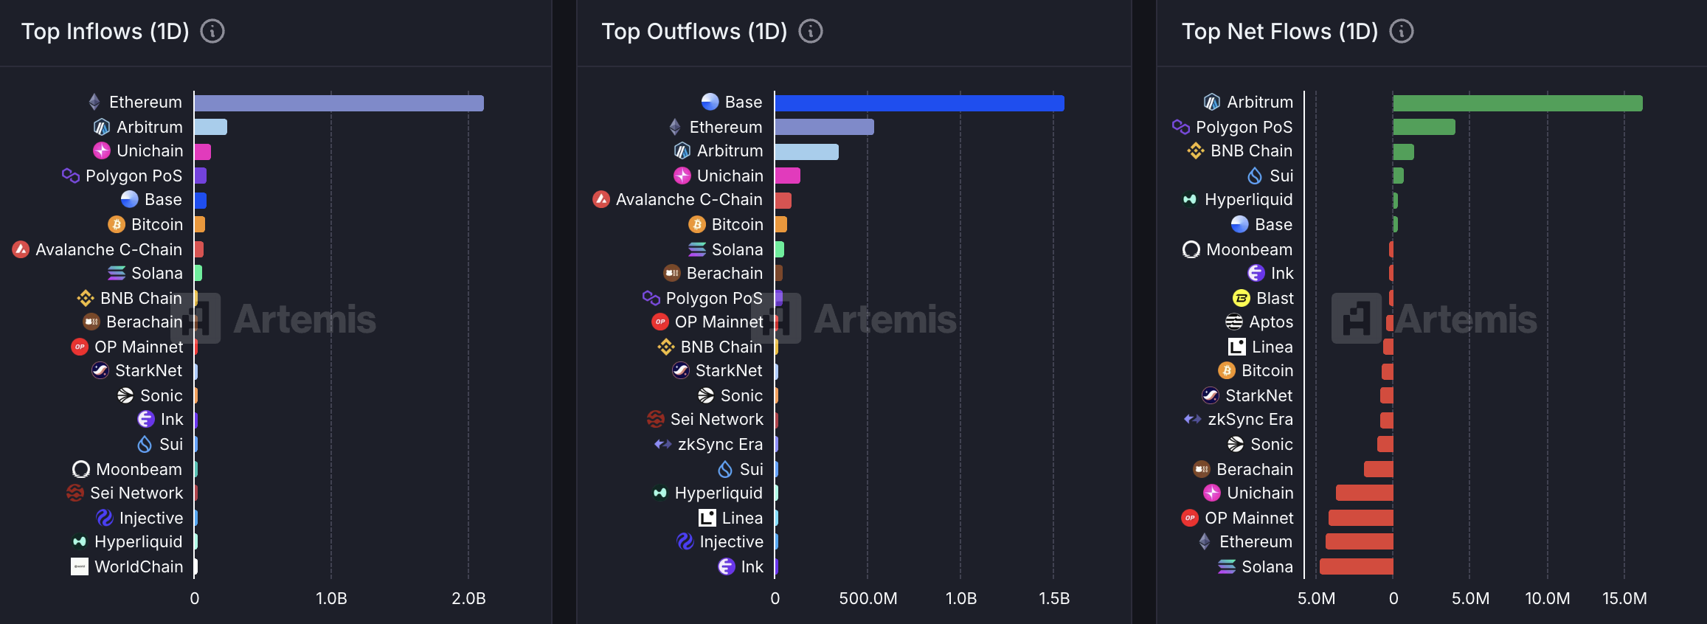
Task: Open the Top Inflows info icon
Action: [x=212, y=31]
